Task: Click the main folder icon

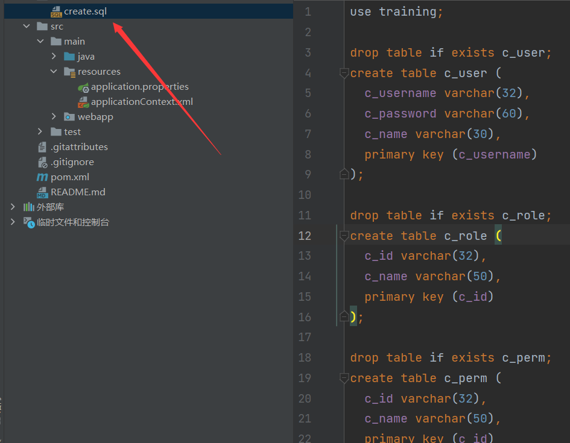Action: pos(56,42)
